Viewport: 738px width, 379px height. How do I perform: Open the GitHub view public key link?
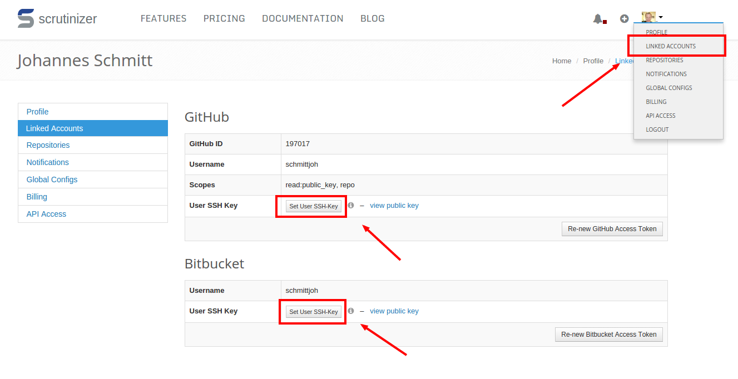click(x=394, y=206)
